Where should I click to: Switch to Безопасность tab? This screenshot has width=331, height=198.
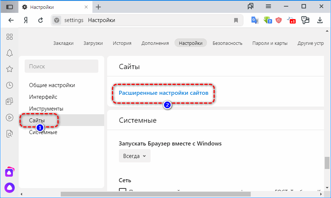point(227,43)
